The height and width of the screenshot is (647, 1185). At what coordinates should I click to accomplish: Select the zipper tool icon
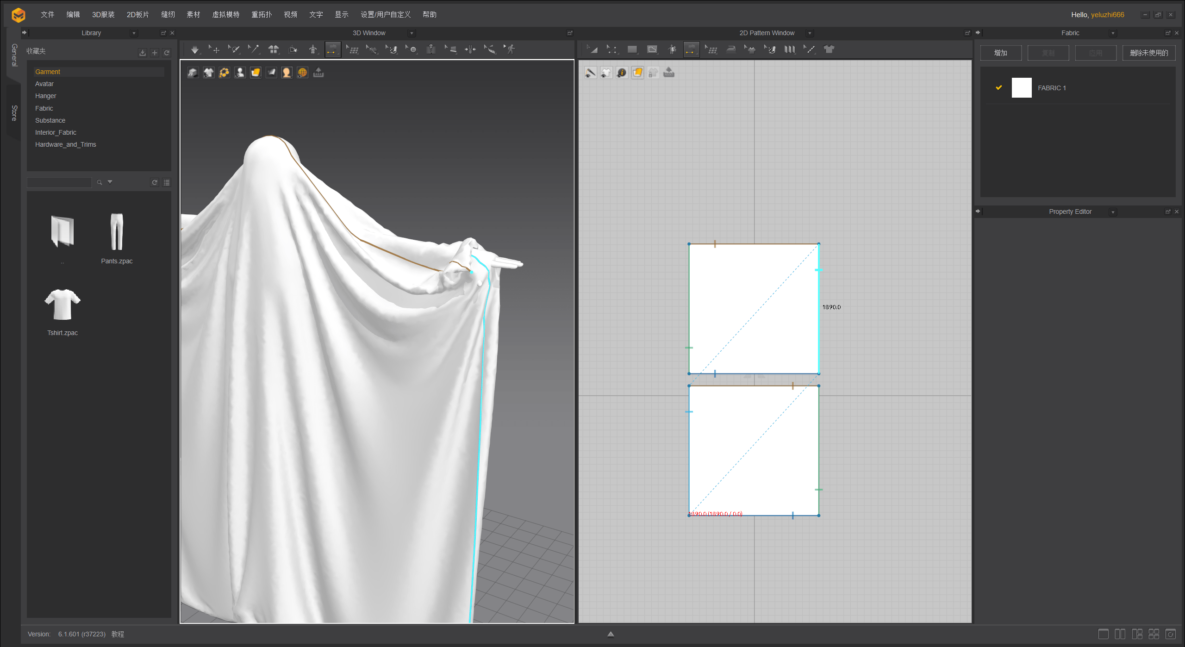431,50
